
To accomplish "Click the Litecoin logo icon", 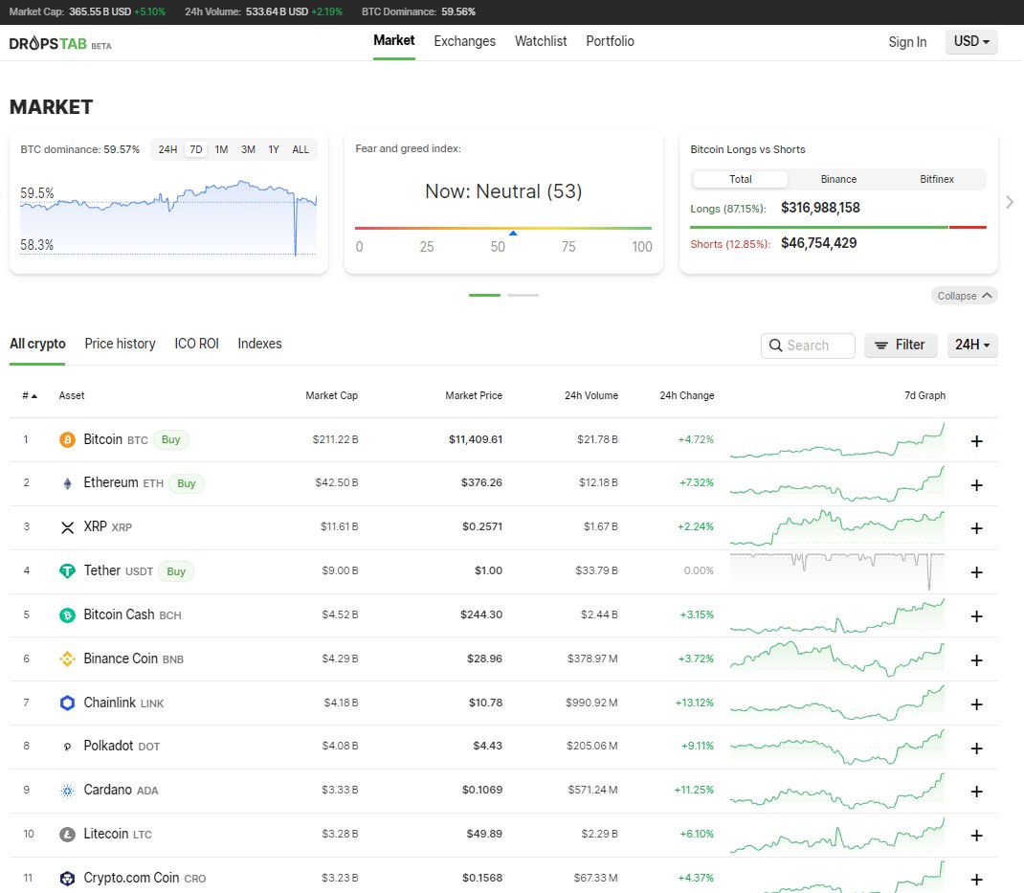I will (x=67, y=835).
